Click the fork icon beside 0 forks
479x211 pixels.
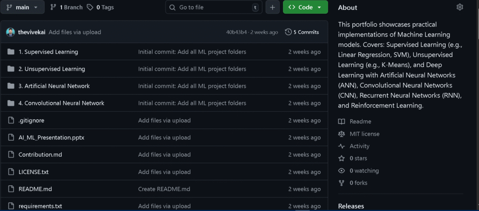(341, 183)
